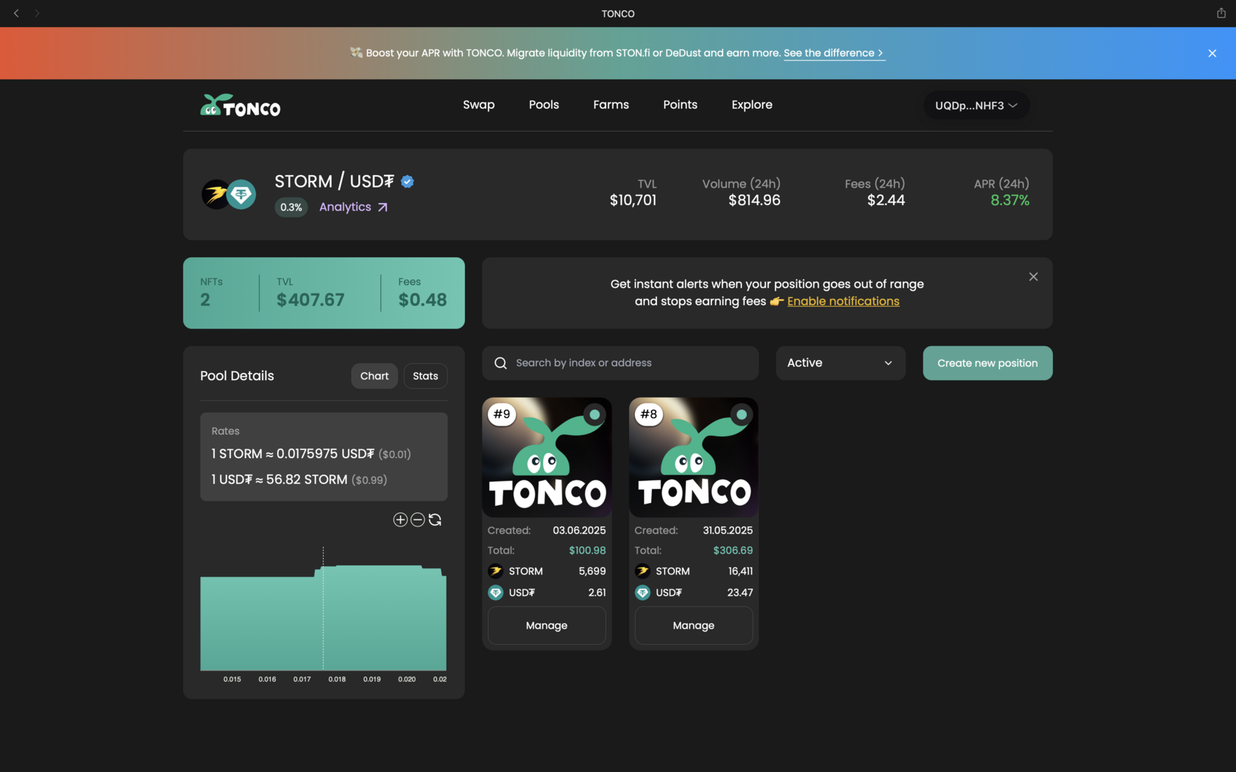The width and height of the screenshot is (1236, 772).
Task: Click the search magnifier icon
Action: 501,363
